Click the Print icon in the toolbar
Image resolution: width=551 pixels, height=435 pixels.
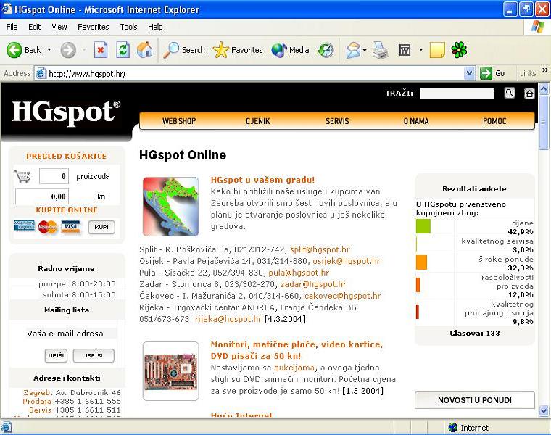380,50
